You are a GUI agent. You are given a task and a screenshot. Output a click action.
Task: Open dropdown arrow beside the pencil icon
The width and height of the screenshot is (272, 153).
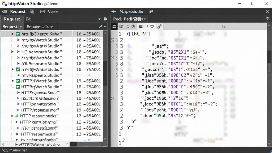pos(105,27)
